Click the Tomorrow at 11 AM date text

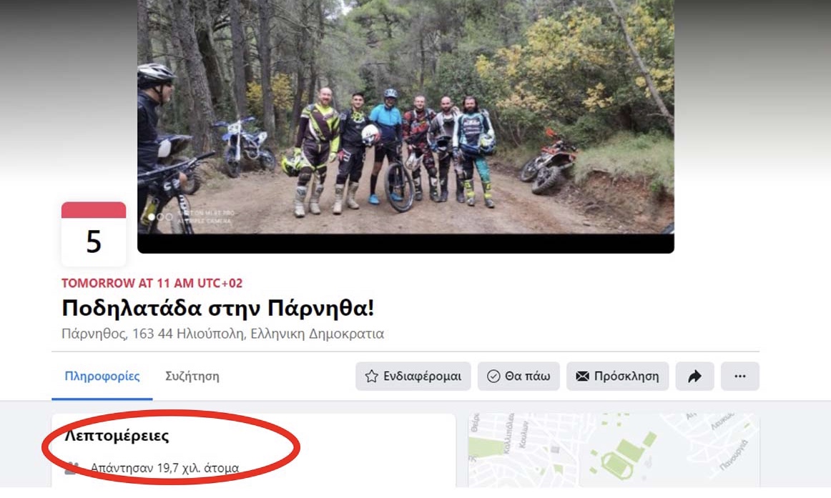tap(152, 283)
